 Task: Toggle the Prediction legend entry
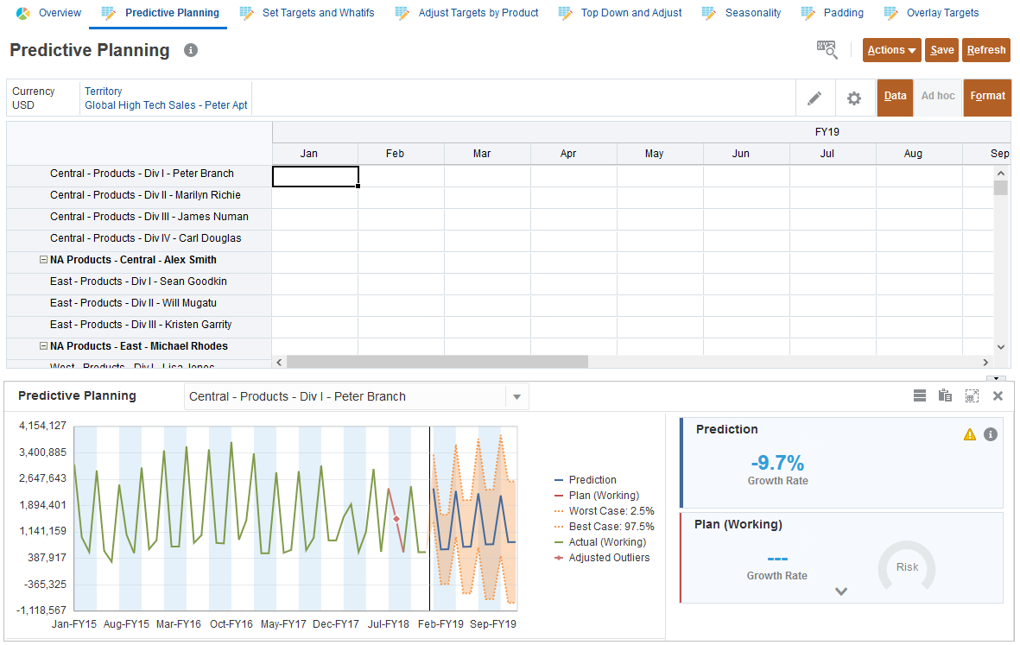point(585,479)
